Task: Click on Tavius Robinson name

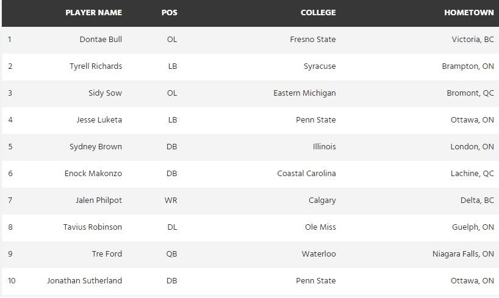Action: [93, 227]
